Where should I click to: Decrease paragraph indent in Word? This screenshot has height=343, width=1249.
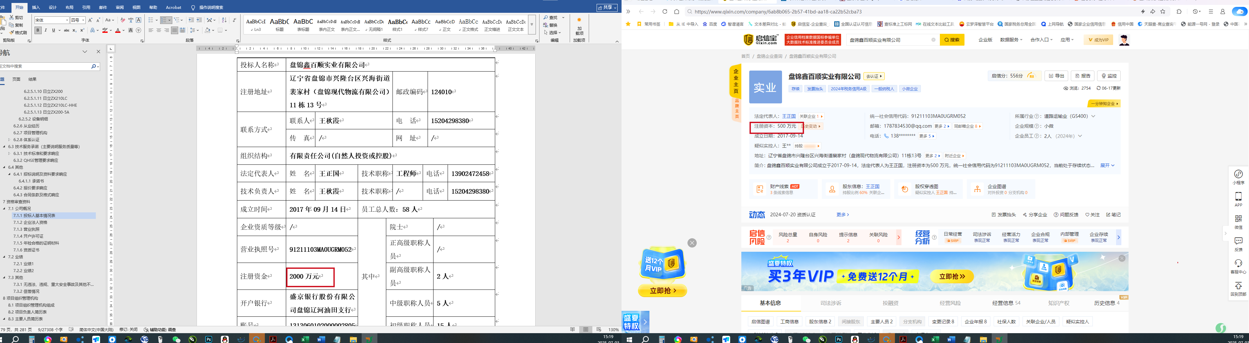click(191, 20)
